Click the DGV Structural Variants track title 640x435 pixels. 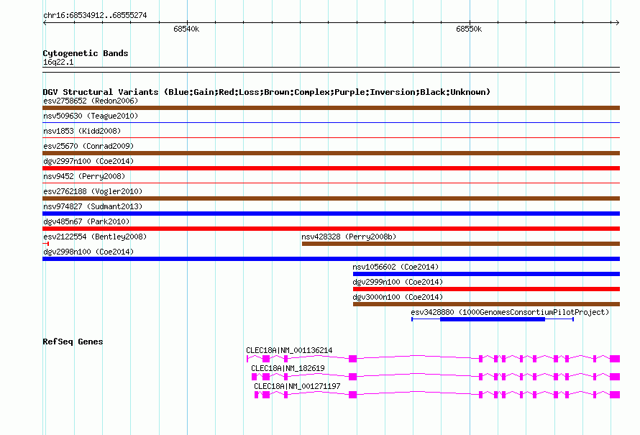pyautogui.click(x=267, y=92)
